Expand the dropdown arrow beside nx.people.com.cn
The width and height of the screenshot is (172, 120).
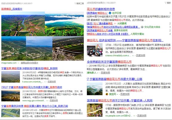click(x=134, y=116)
